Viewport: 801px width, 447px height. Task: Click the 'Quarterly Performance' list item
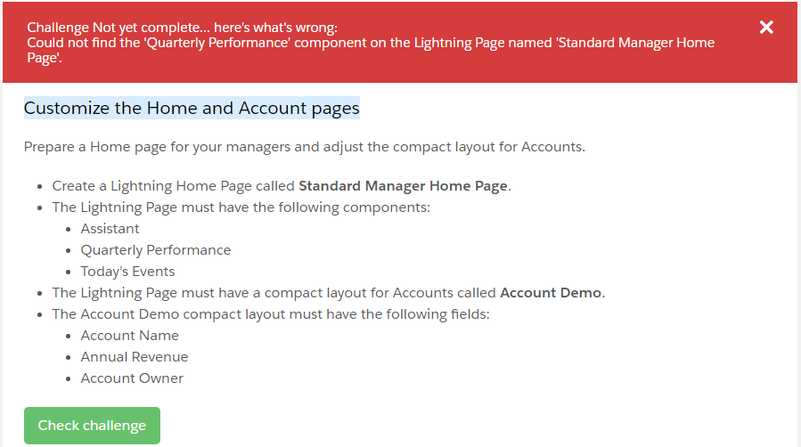point(156,250)
